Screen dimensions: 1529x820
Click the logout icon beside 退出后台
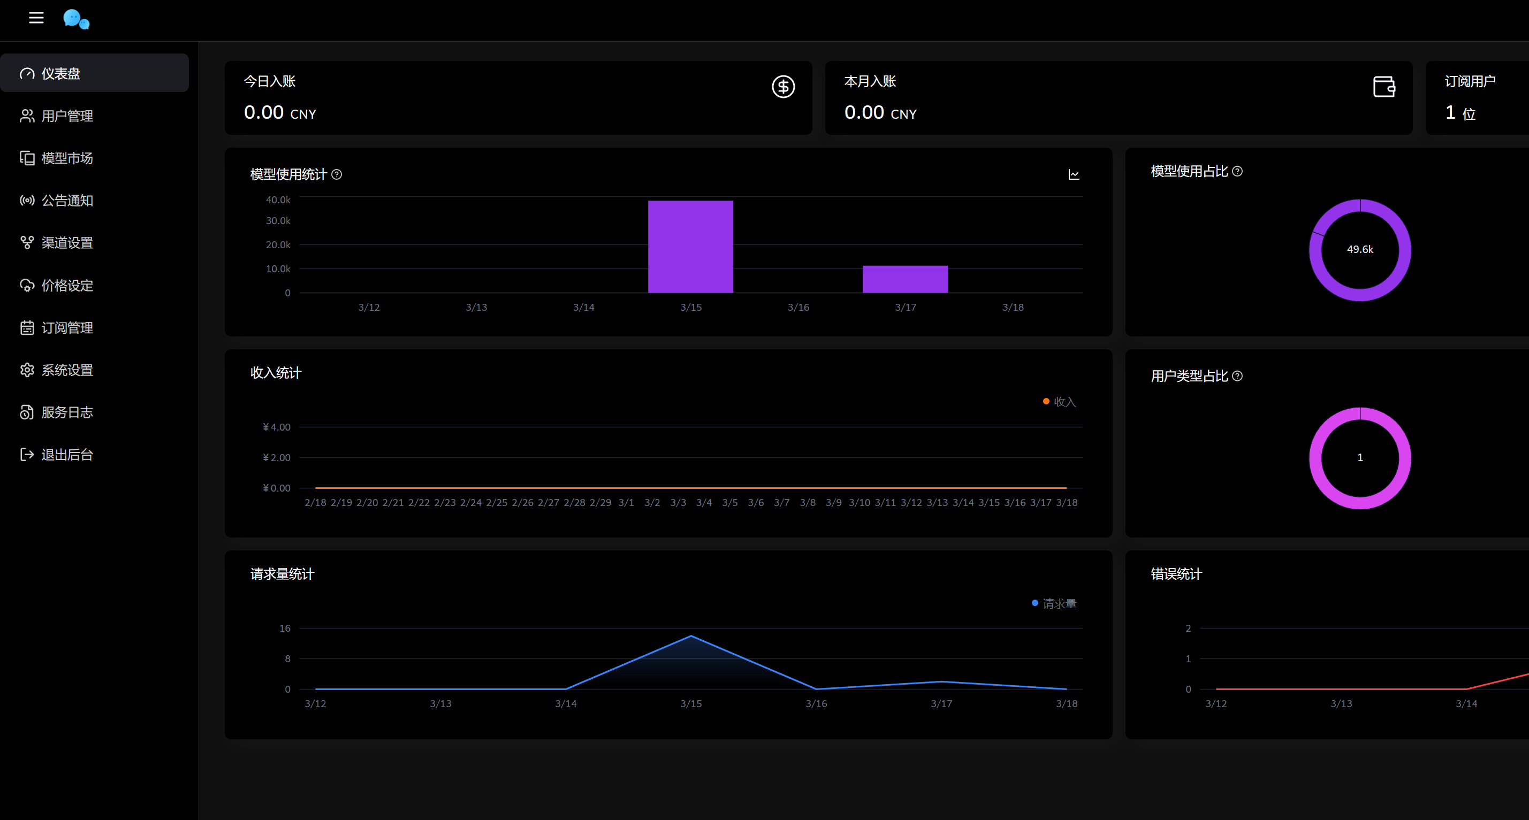pos(27,455)
